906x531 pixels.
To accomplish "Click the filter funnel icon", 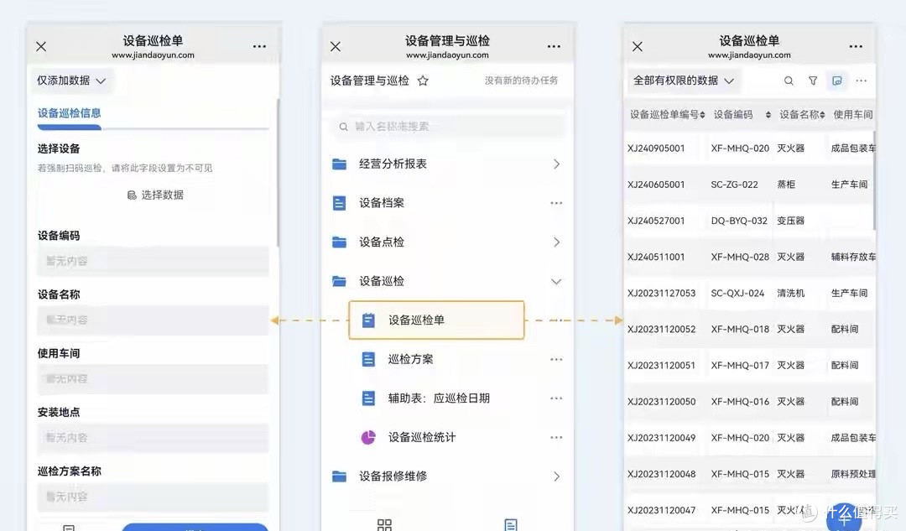I will [813, 81].
